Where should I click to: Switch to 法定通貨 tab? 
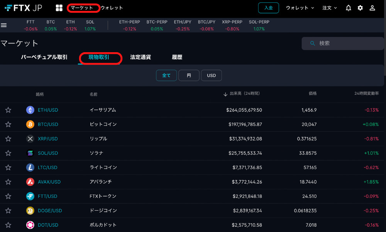click(141, 57)
